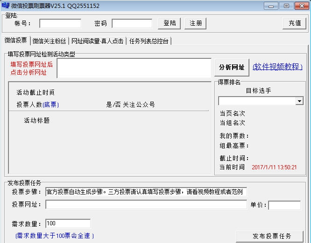Click the 是/否 关注公众号 label
Image resolution: width=311 pixels, height=243 pixels.
(x=130, y=104)
